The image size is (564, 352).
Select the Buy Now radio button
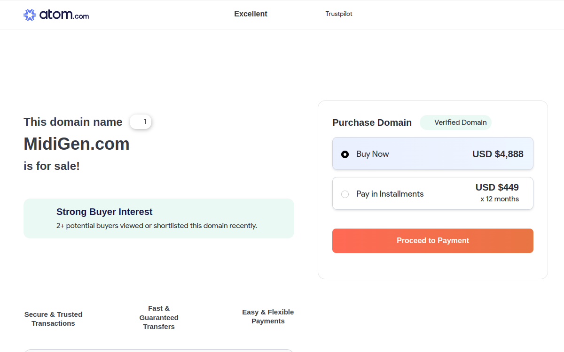coord(345,154)
